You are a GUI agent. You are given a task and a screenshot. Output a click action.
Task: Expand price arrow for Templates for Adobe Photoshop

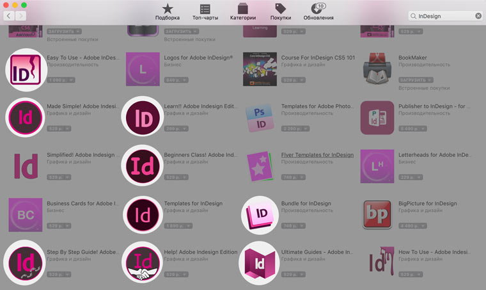tap(306, 129)
